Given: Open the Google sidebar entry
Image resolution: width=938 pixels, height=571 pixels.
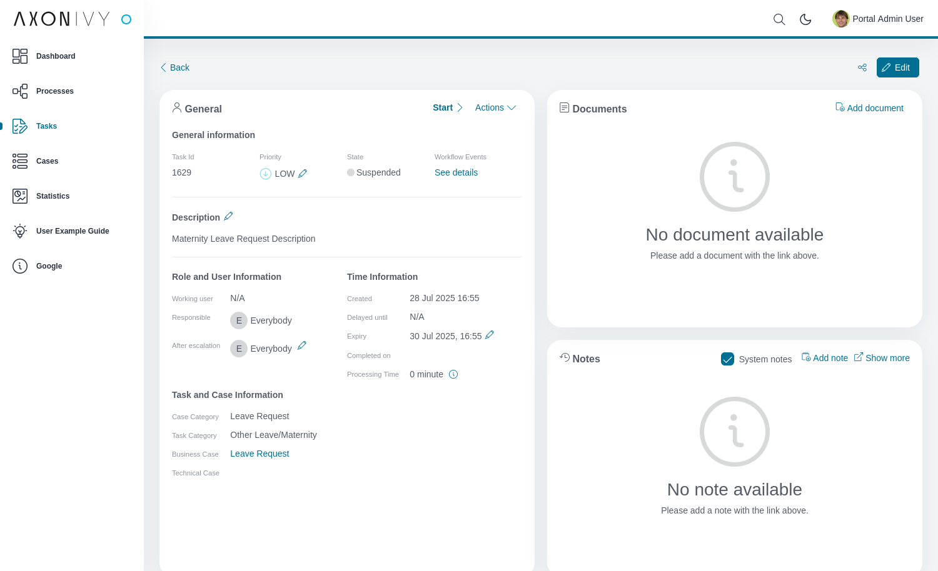Looking at the screenshot, I should [x=49, y=266].
